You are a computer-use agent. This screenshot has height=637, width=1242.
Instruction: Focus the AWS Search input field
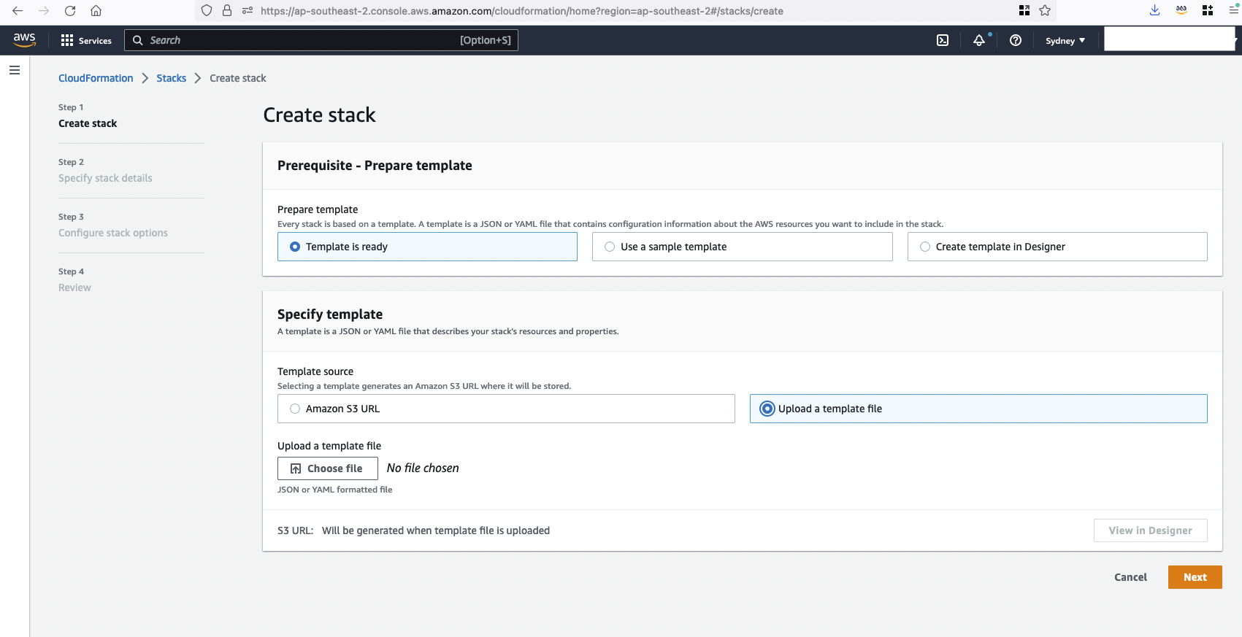321,40
